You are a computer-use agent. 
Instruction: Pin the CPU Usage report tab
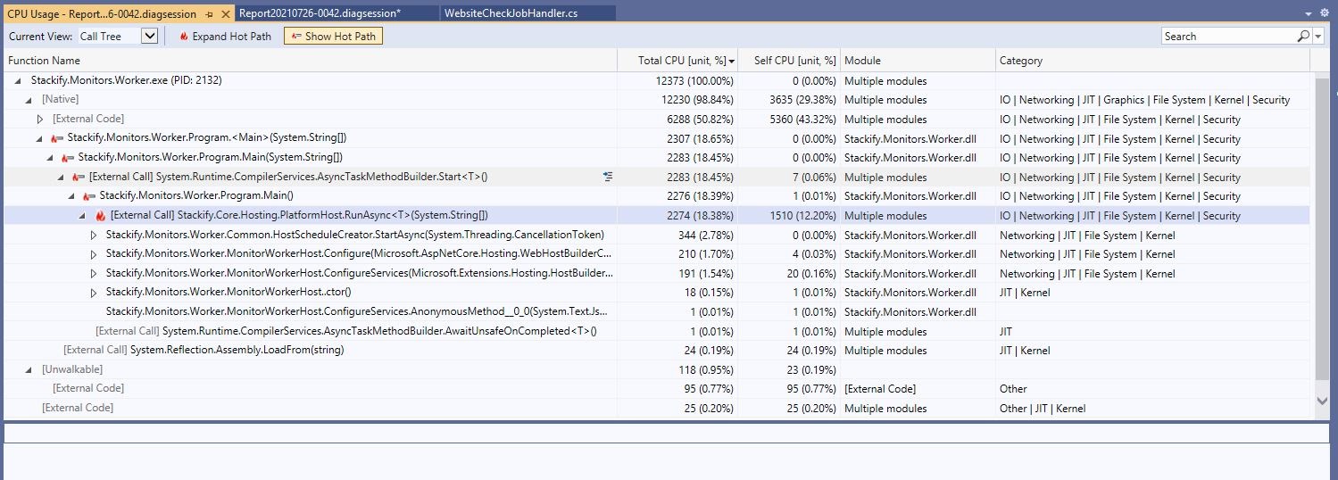point(209,14)
